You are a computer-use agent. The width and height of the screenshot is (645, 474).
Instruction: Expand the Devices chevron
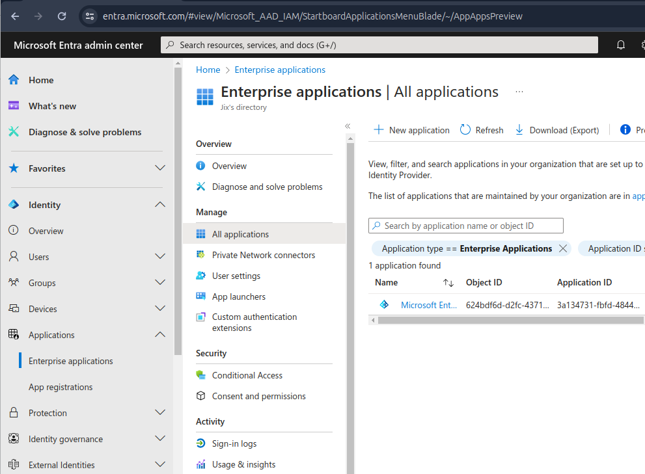click(160, 308)
